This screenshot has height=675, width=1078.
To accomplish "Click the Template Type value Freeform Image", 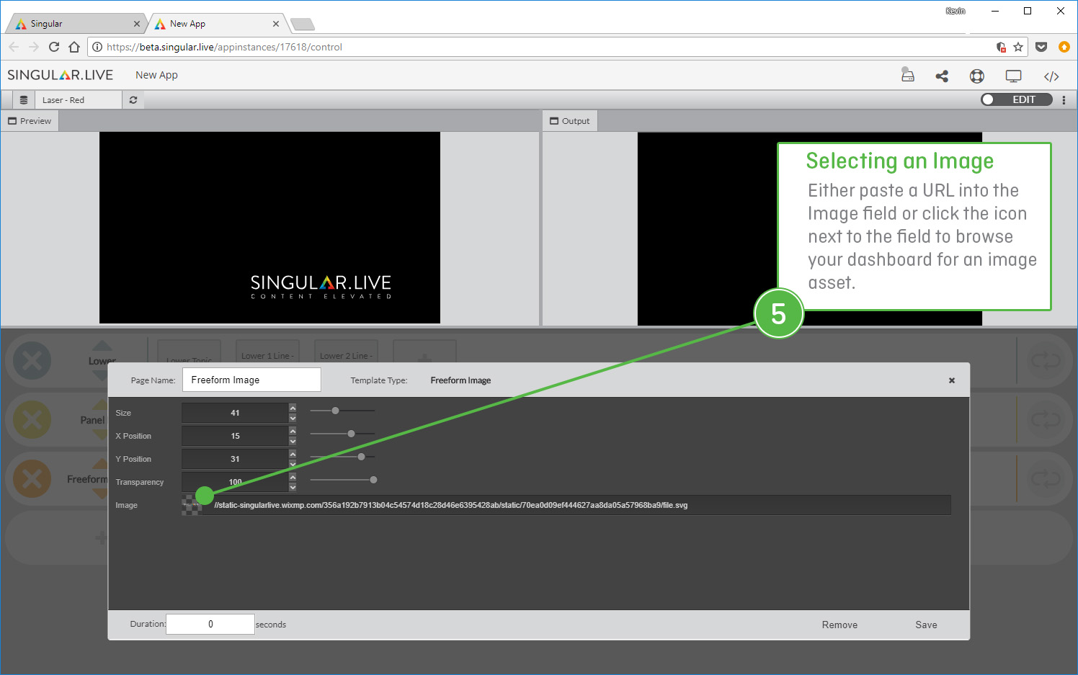I will [x=460, y=380].
